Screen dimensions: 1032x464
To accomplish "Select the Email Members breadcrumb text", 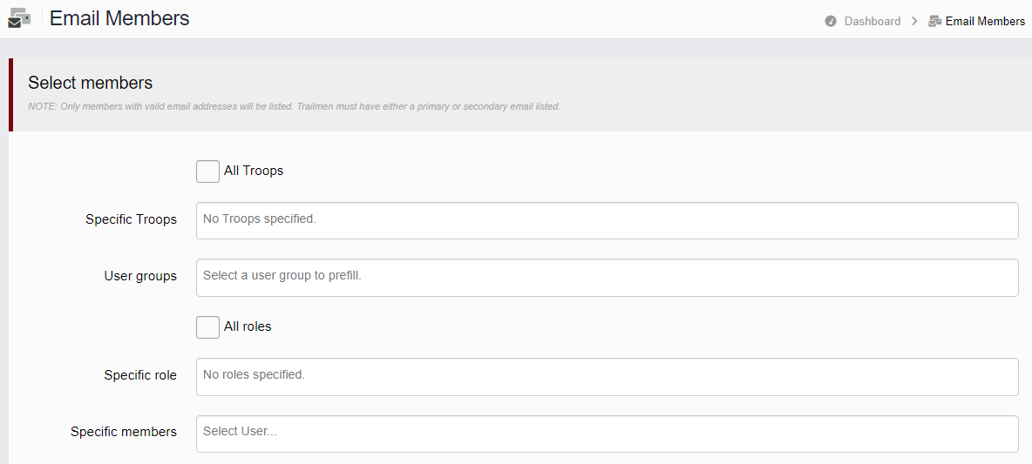I will tap(985, 21).
